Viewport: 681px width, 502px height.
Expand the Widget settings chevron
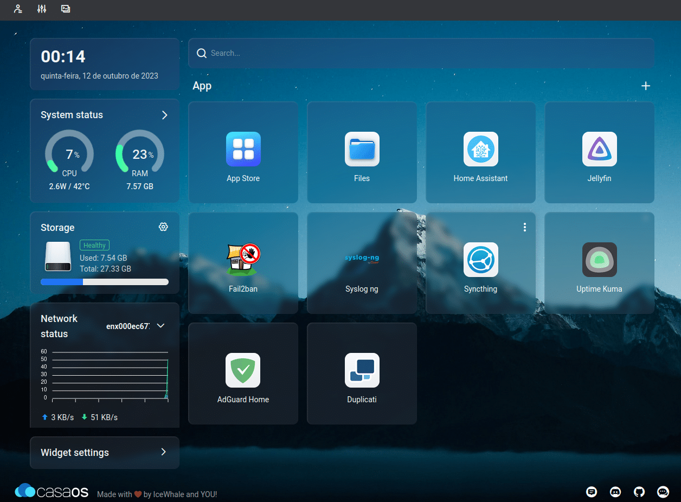164,452
